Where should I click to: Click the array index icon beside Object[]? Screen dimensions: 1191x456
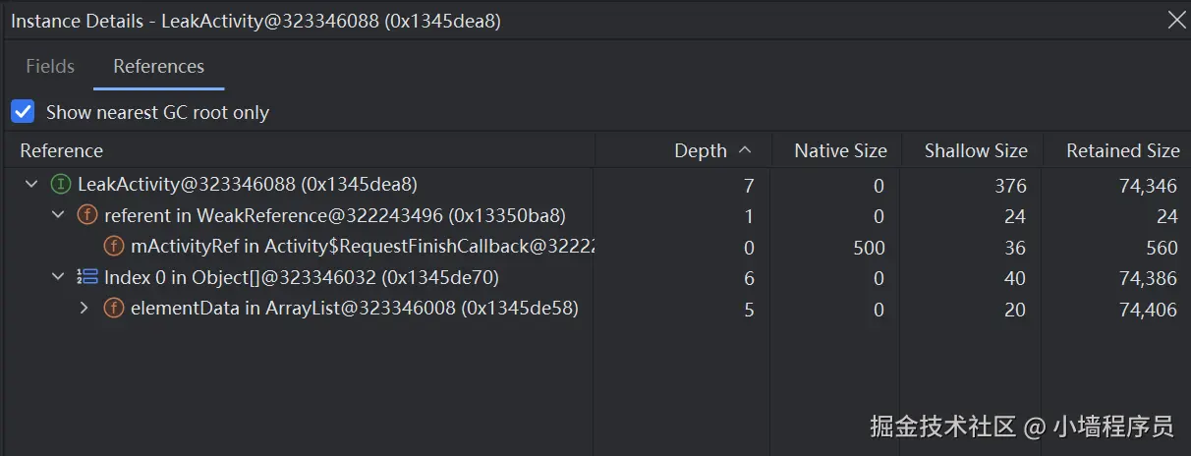[x=87, y=278]
